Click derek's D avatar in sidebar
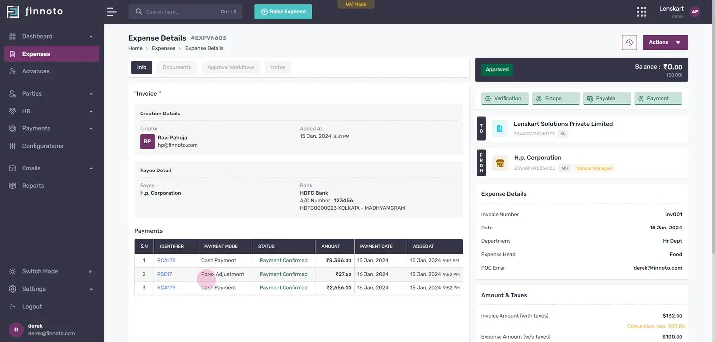The height and width of the screenshot is (342, 715). [x=16, y=330]
